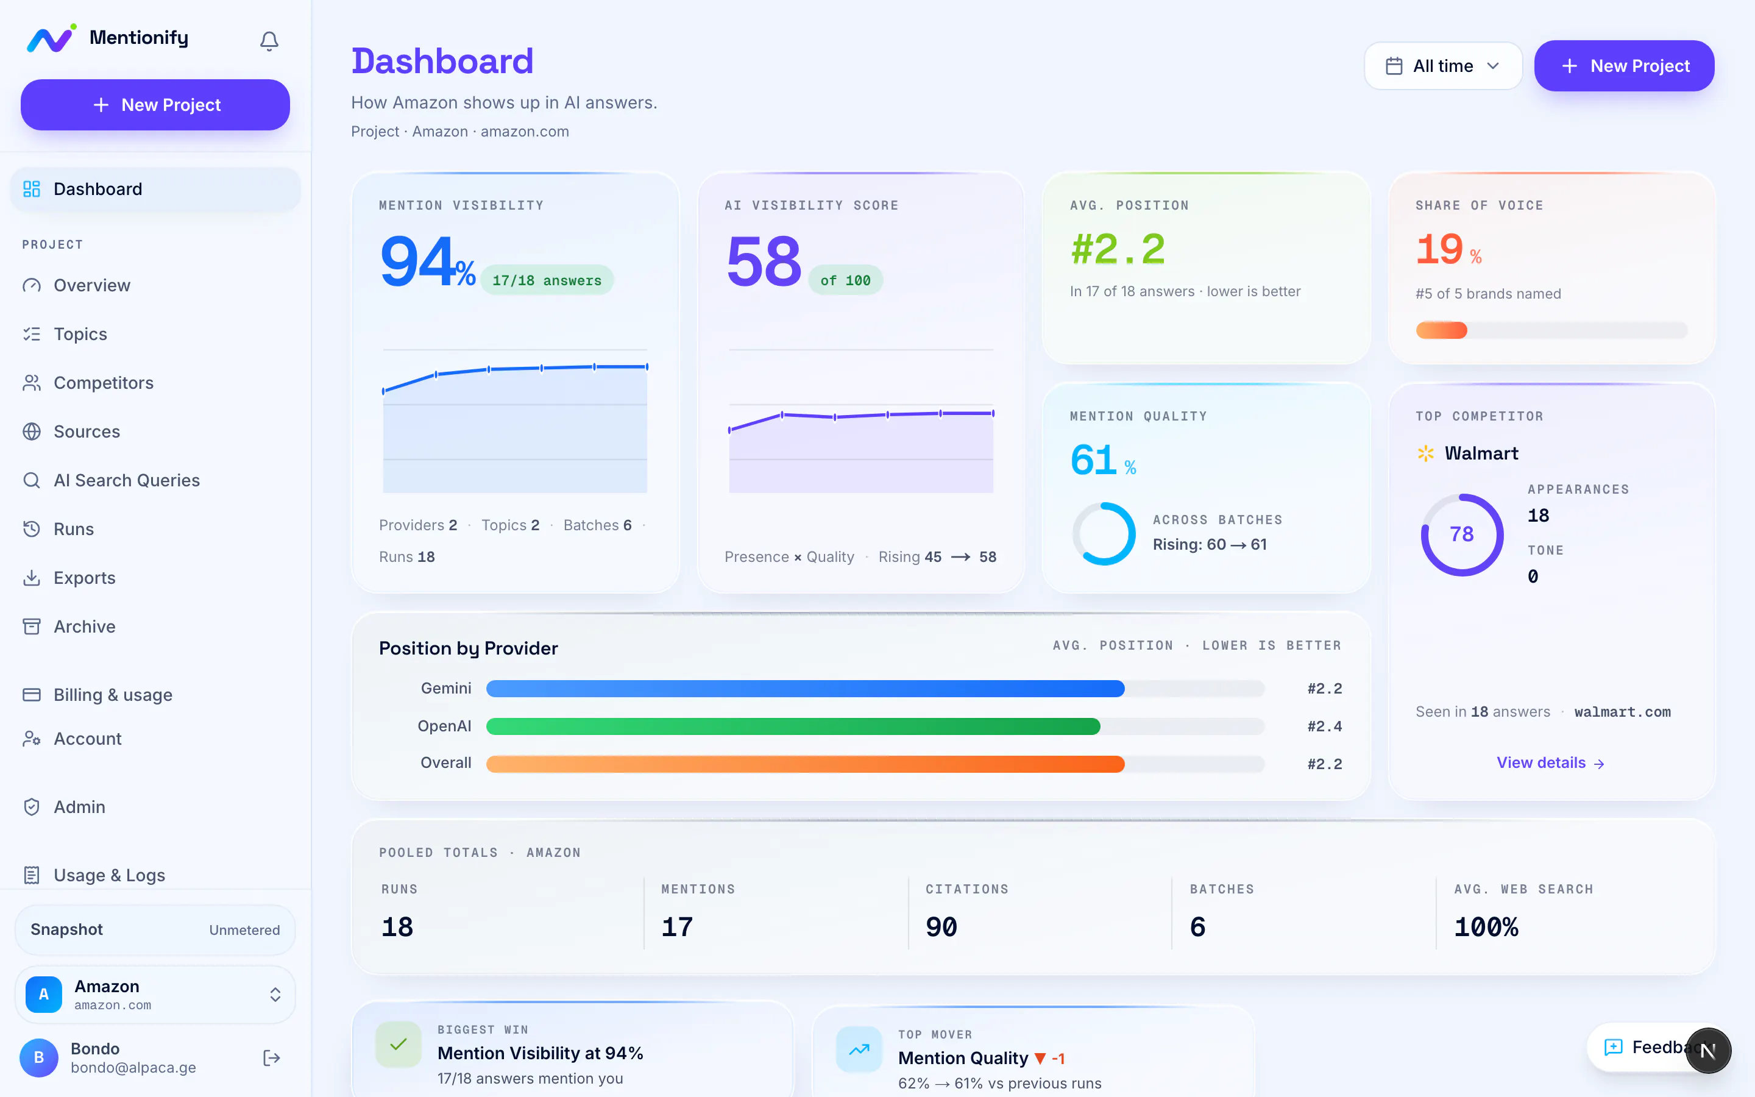Screen dimensions: 1755x1097
Task: Click walmart.com domain text
Action: point(1622,712)
